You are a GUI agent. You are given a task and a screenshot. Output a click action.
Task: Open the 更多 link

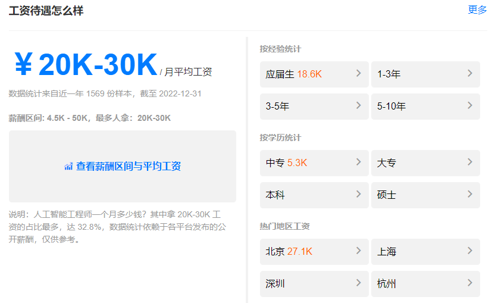(477, 10)
